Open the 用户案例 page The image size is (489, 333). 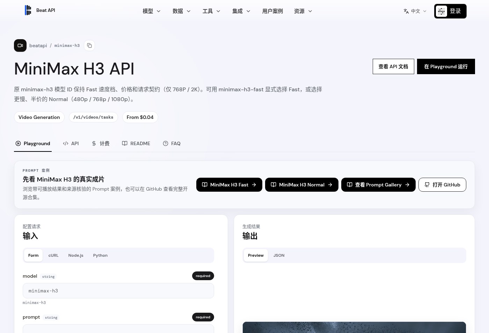(x=272, y=11)
